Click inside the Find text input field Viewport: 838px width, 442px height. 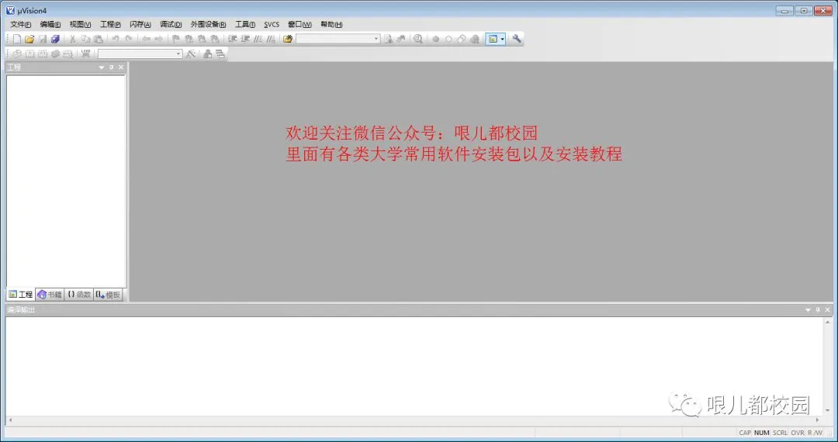334,39
